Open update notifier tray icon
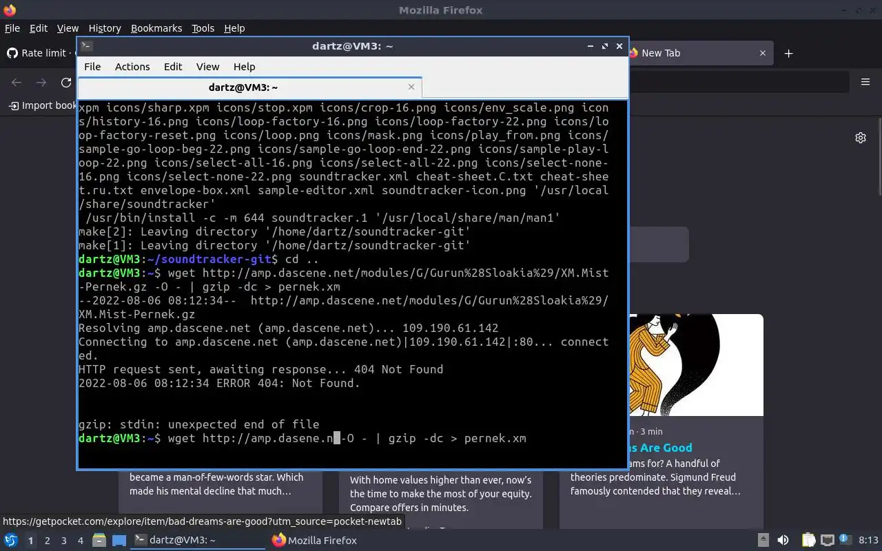This screenshot has height=551, width=882. (845, 541)
